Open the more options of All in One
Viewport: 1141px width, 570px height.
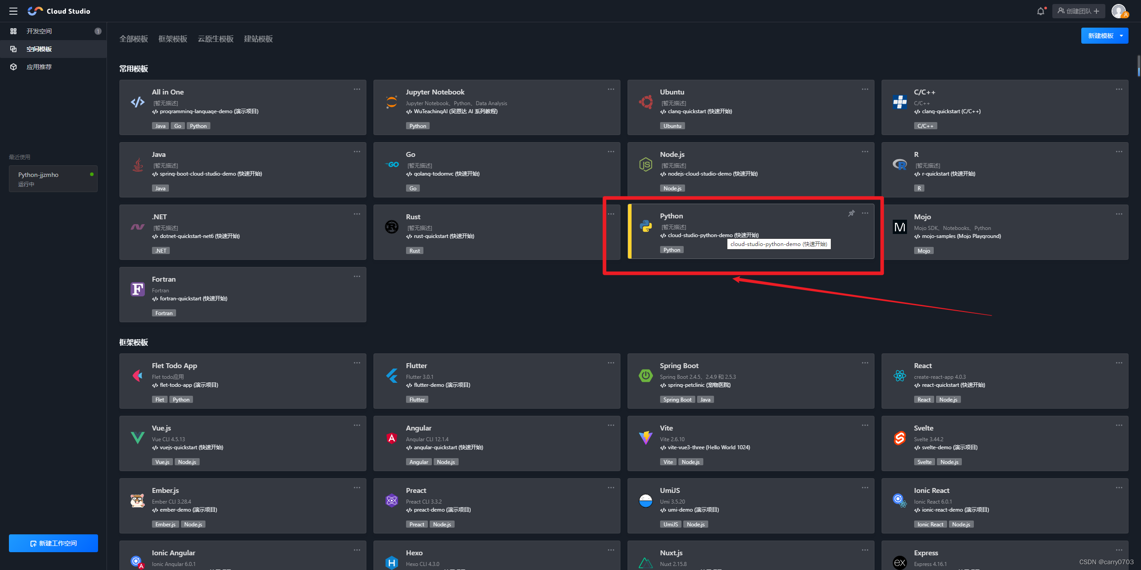357,89
